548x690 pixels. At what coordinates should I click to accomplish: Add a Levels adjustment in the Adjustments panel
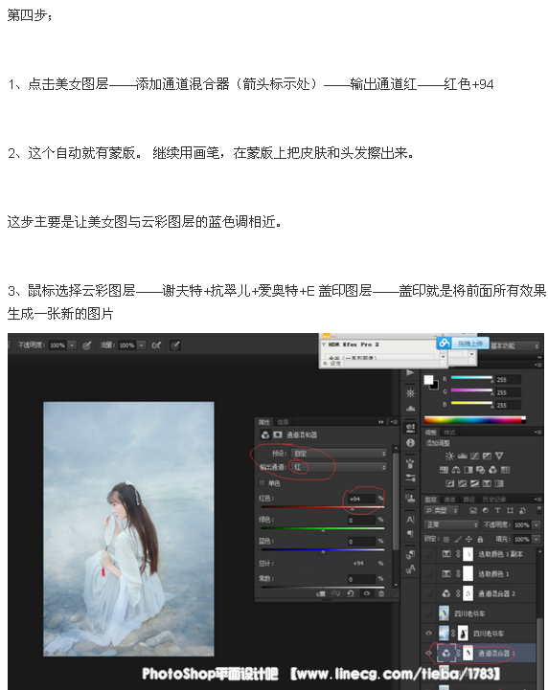coord(462,456)
